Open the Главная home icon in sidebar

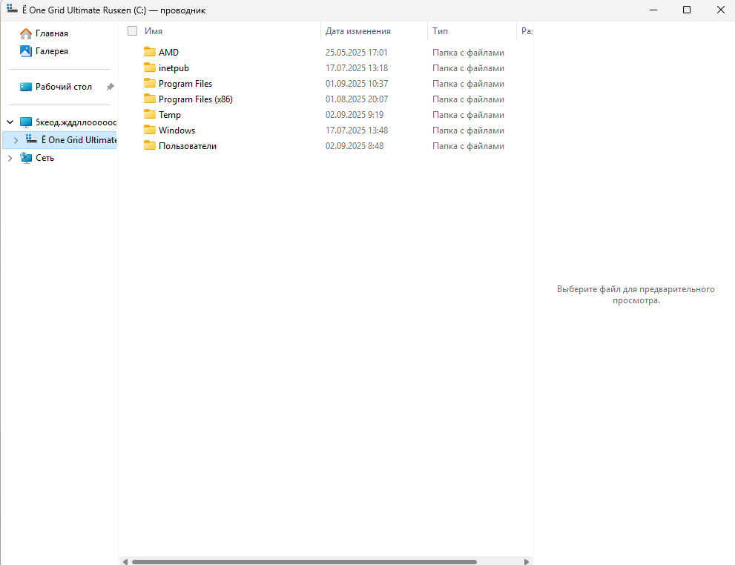26,33
